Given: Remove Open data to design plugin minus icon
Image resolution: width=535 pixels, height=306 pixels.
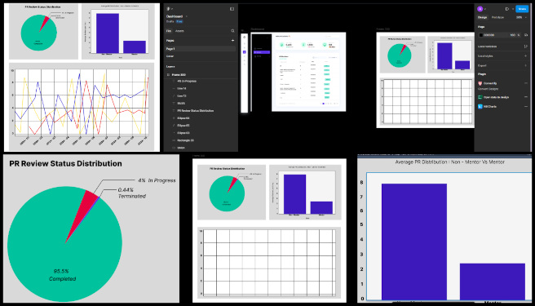Looking at the screenshot, I should click(525, 97).
